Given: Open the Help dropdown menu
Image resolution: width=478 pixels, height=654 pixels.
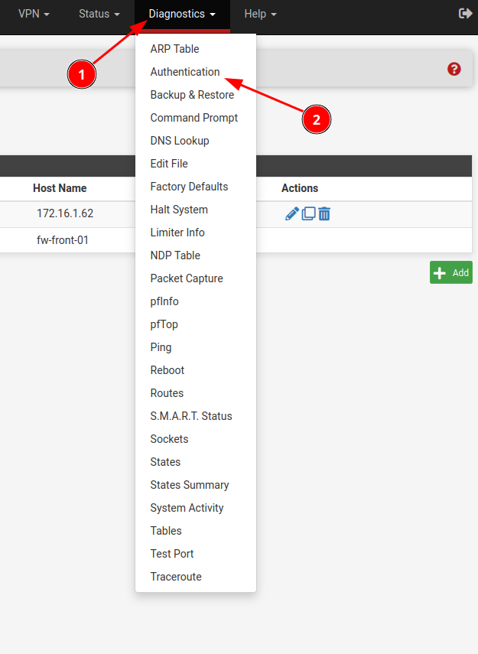Looking at the screenshot, I should [x=260, y=14].
